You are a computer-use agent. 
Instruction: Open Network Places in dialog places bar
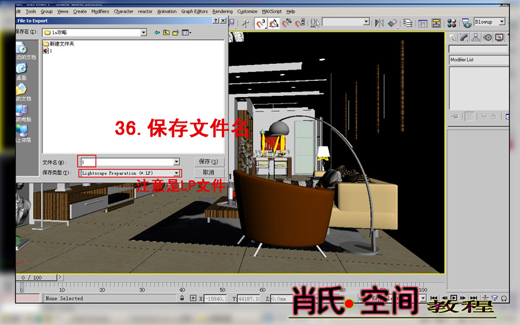23,133
